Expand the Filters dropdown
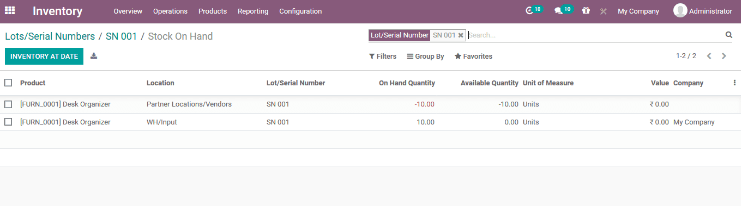 (x=383, y=57)
